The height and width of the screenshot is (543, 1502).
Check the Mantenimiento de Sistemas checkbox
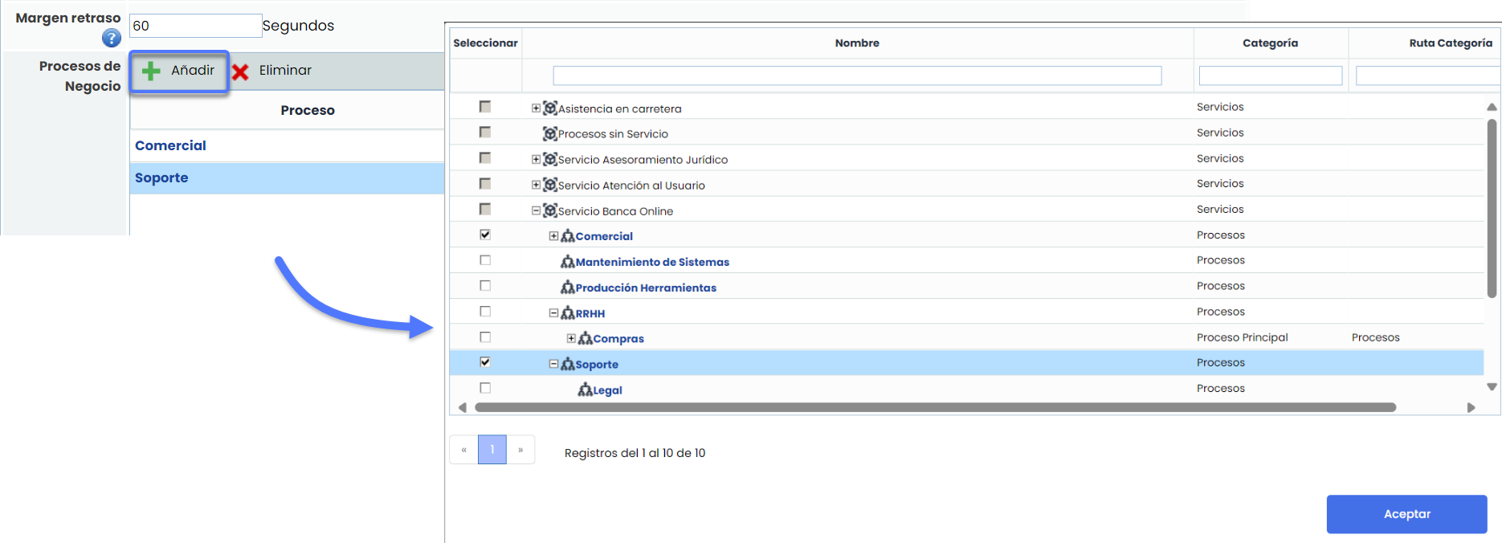tap(485, 260)
